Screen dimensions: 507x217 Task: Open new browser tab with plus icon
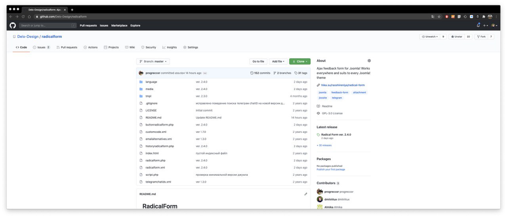(x=72, y=10)
